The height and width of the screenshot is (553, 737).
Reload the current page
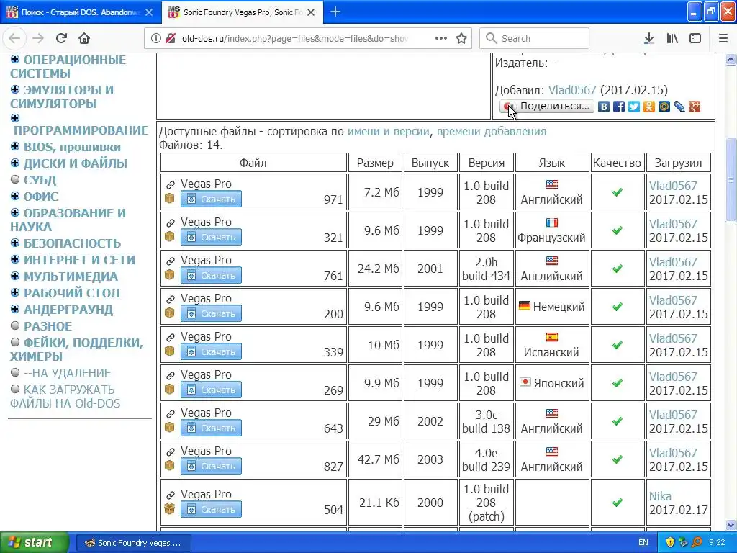pos(61,38)
